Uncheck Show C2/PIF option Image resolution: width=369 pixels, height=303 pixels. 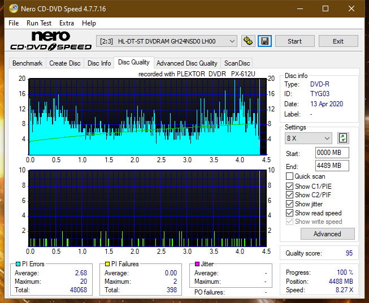(x=289, y=195)
